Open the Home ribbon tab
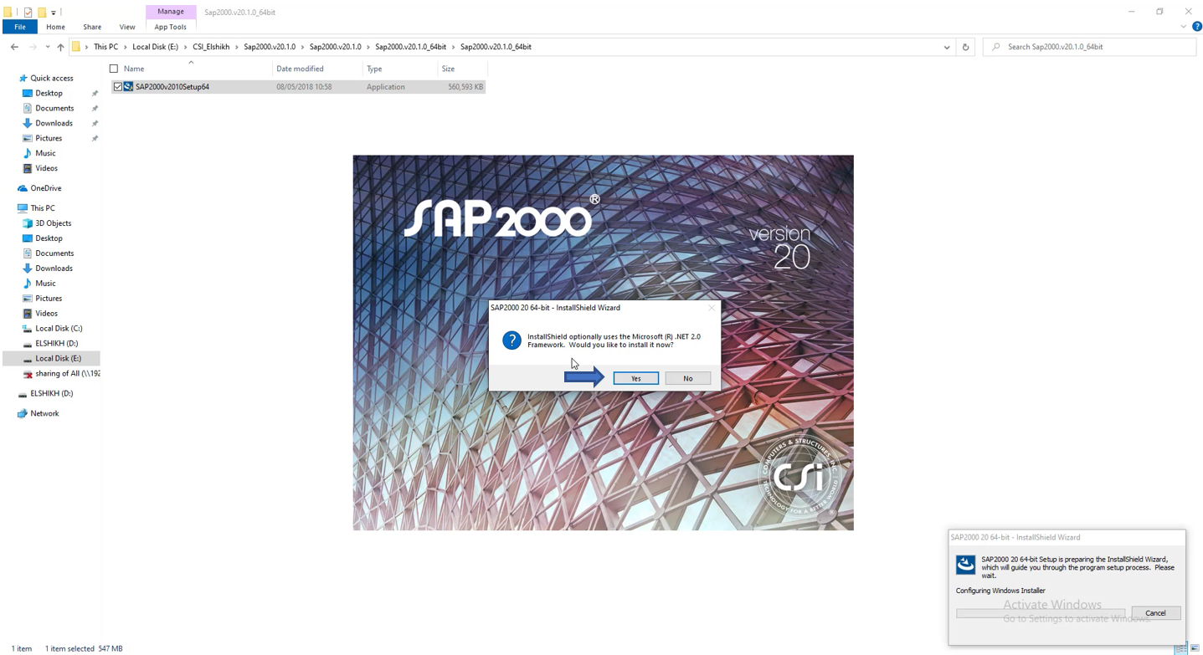The height and width of the screenshot is (655, 1203). (55, 27)
